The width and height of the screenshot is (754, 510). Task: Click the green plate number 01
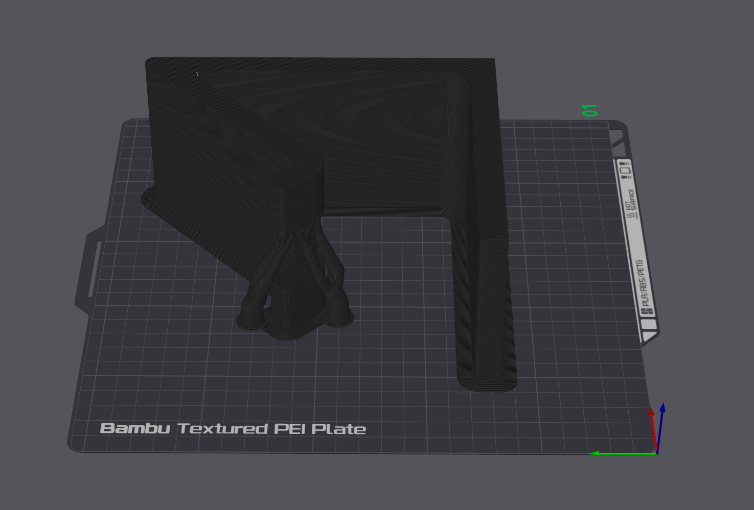coord(589,110)
